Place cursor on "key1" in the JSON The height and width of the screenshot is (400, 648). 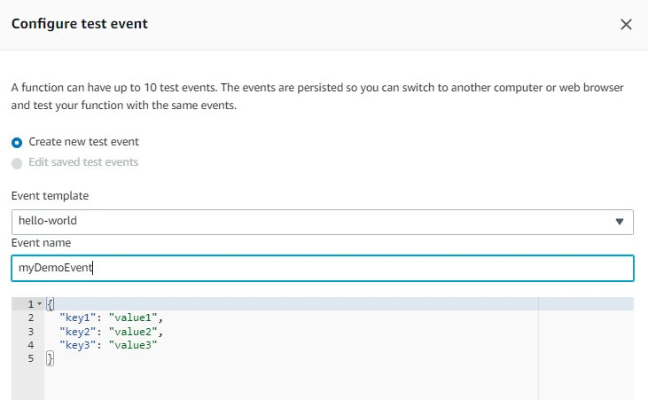(x=78, y=318)
